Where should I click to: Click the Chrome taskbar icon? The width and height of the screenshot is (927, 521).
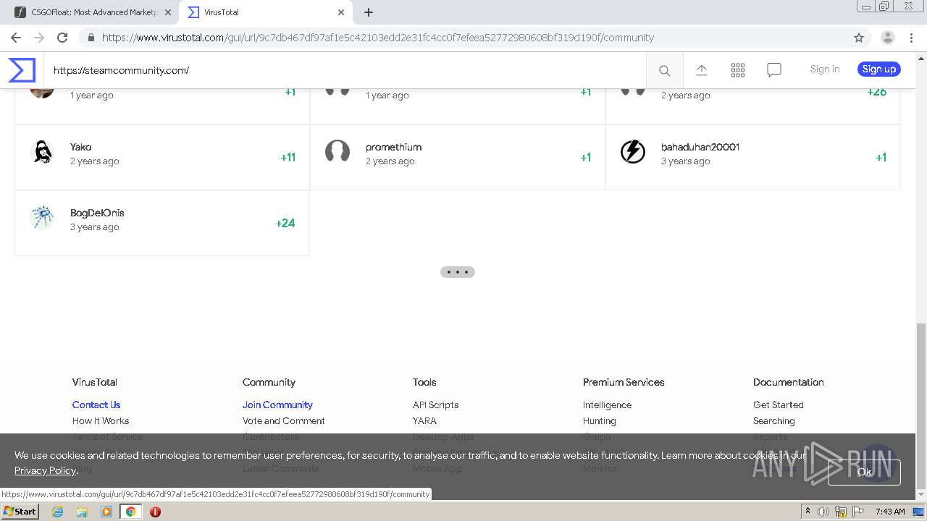coord(130,512)
